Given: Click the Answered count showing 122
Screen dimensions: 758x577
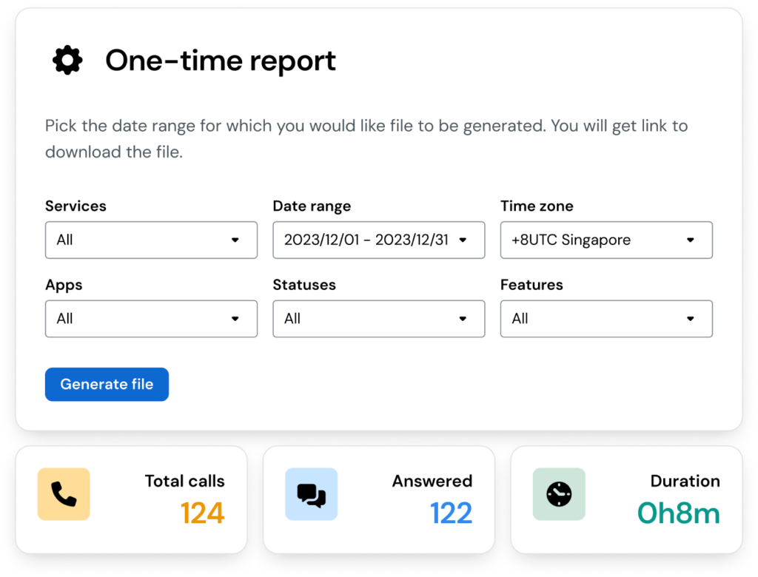Looking at the screenshot, I should tap(451, 513).
